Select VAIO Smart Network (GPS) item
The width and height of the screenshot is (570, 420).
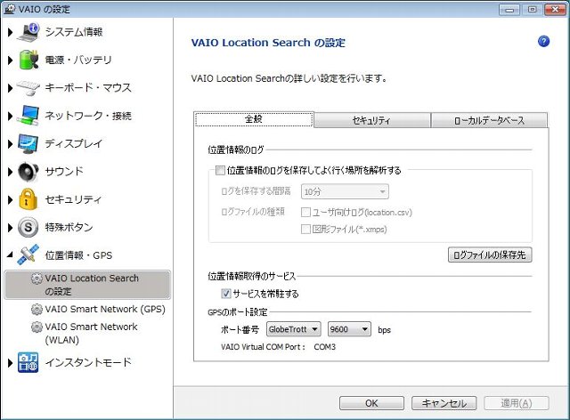tap(105, 309)
